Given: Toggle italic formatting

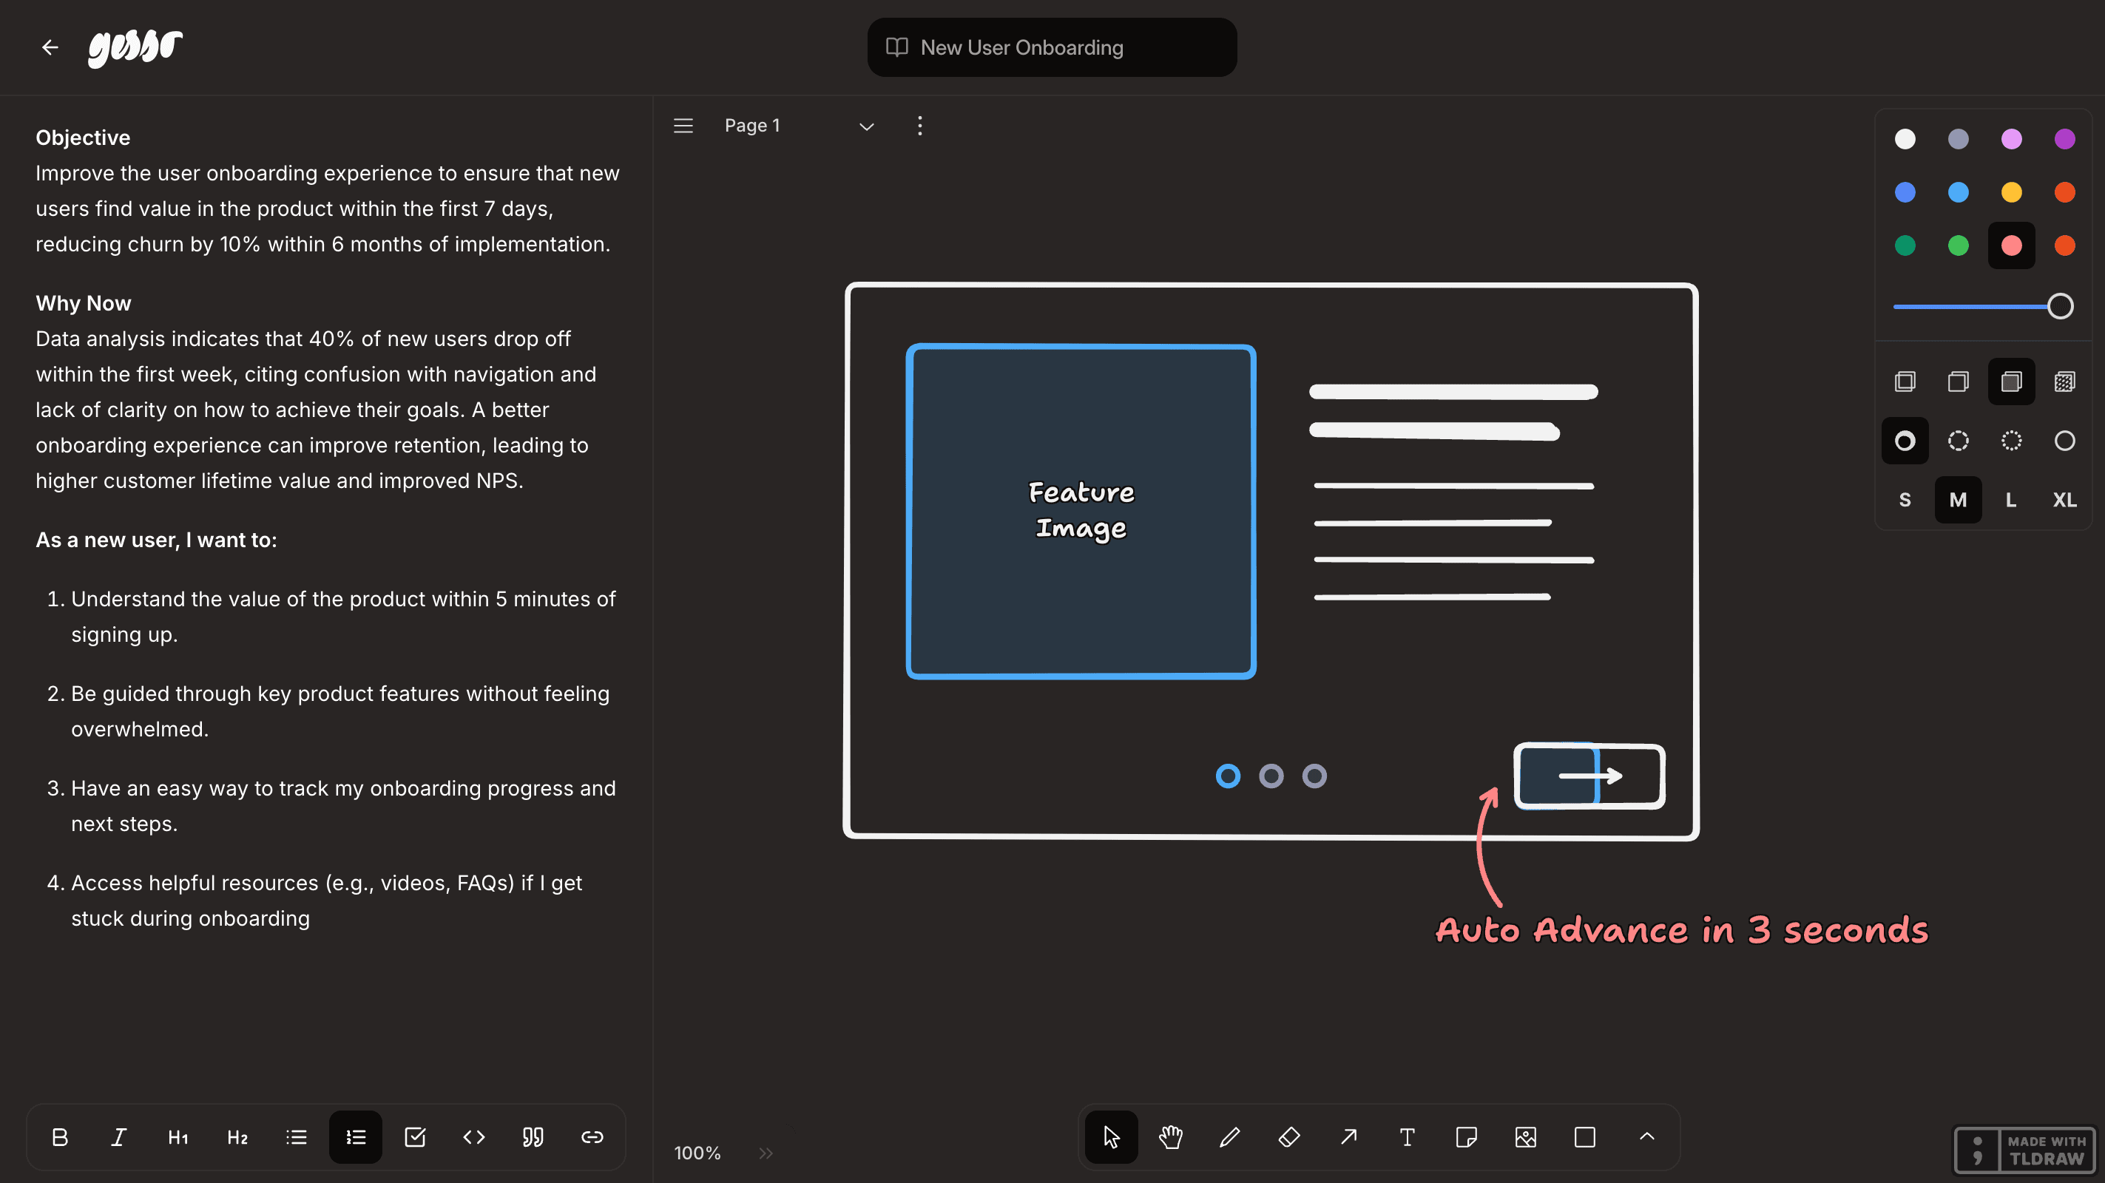Looking at the screenshot, I should pos(118,1137).
